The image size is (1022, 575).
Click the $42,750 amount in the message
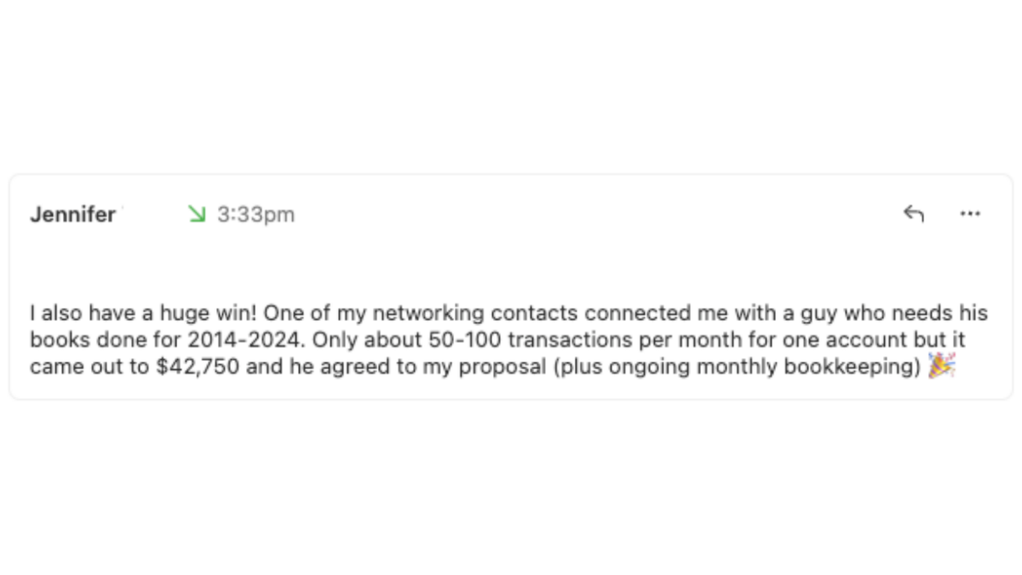pyautogui.click(x=197, y=366)
